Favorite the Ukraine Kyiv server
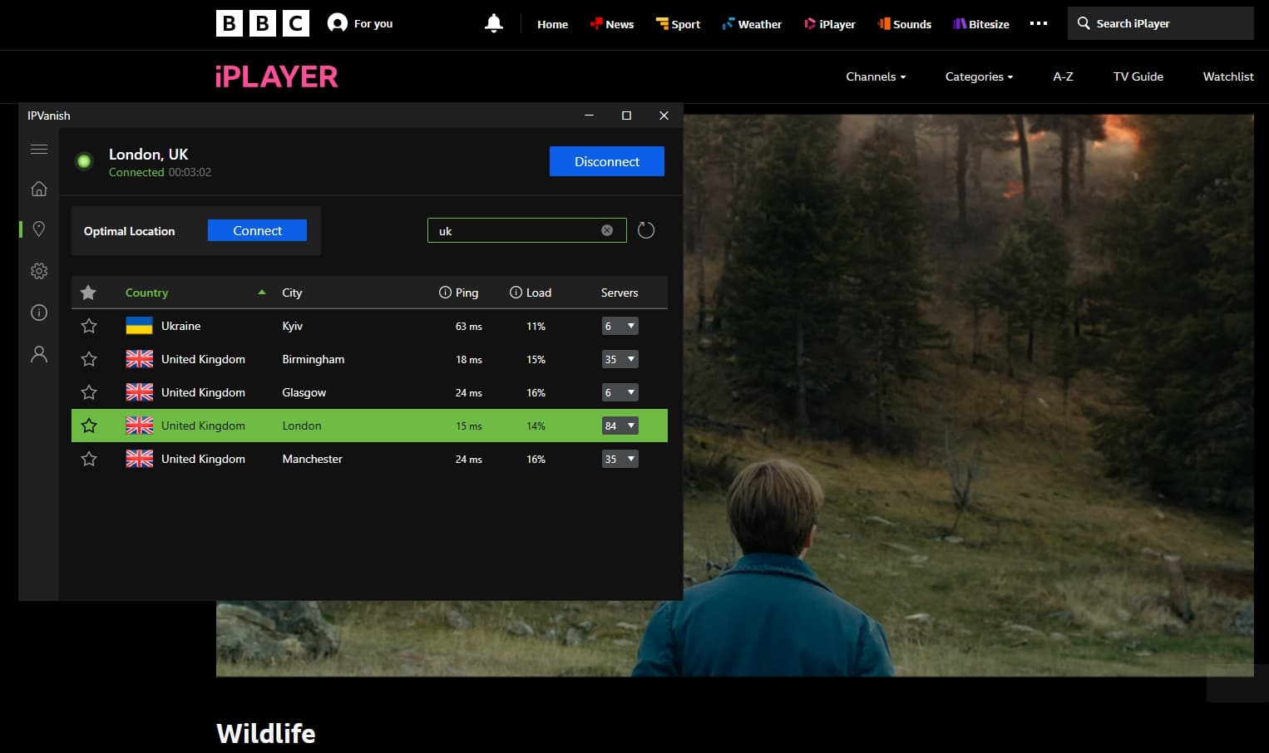 point(89,326)
